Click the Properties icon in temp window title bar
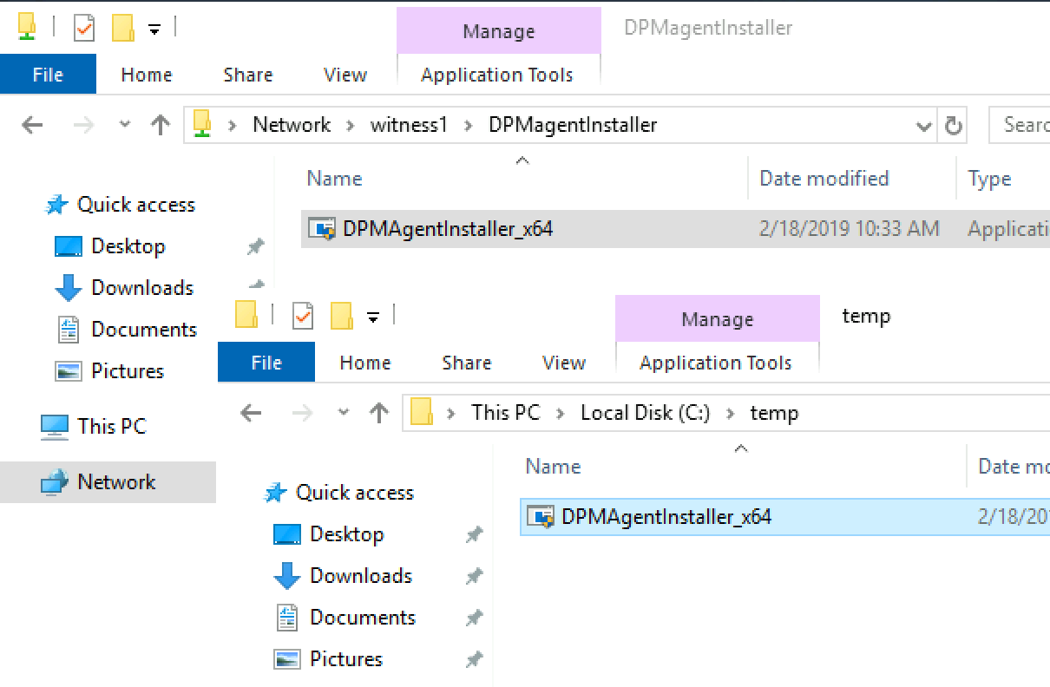The image size is (1050, 687). (x=303, y=316)
